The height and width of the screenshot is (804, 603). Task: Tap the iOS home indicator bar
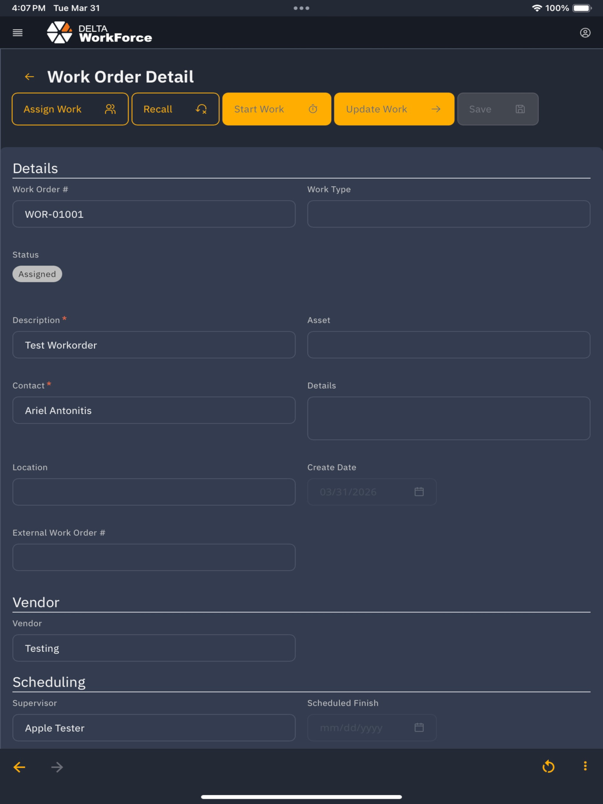pyautogui.click(x=301, y=797)
